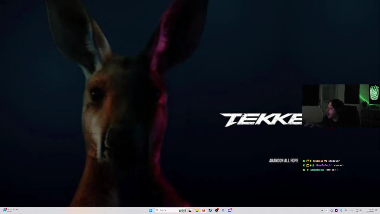This screenshot has height=214, width=380.
Task: Open the network settings tray icon
Action: tap(357, 210)
